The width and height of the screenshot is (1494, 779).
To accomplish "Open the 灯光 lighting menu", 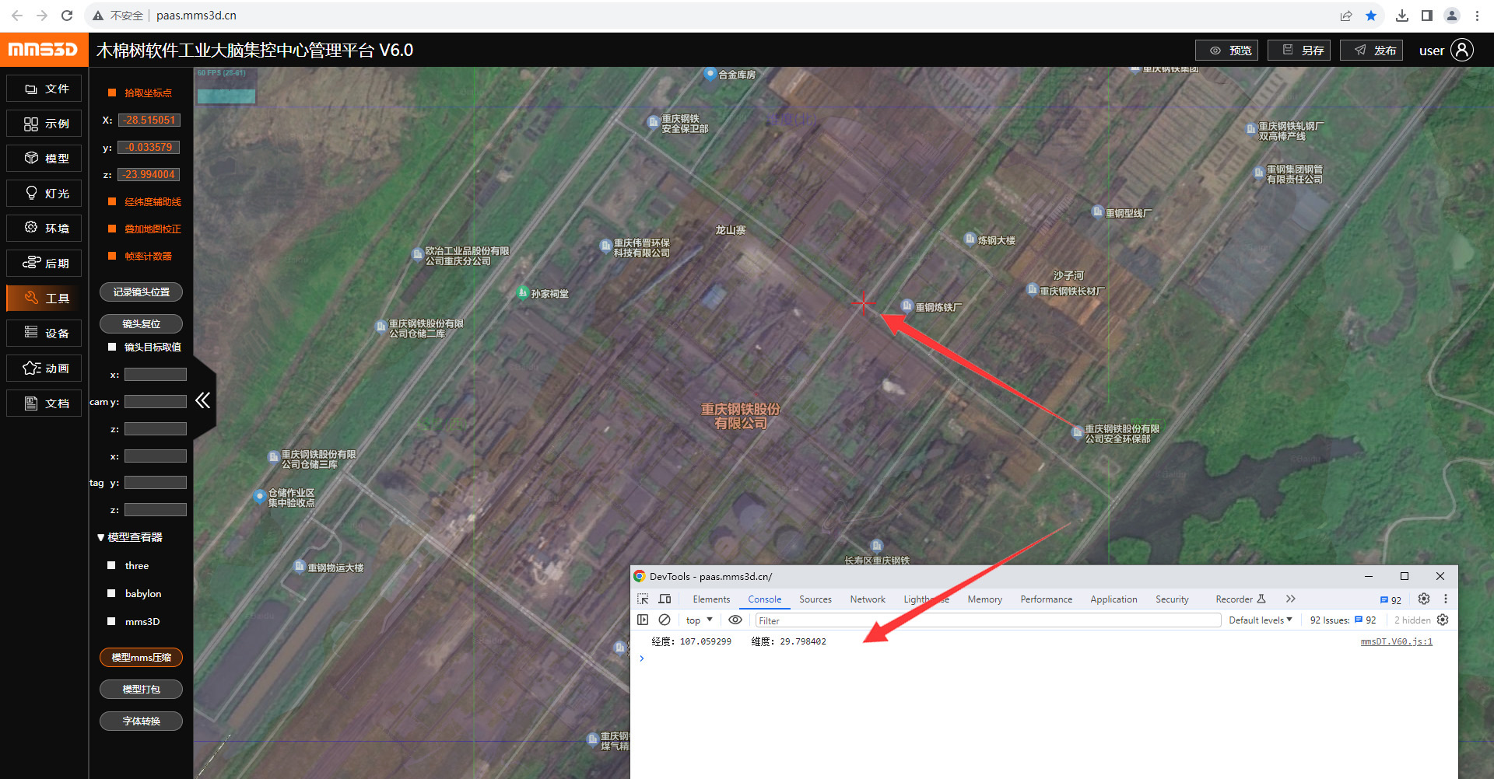I will pyautogui.click(x=44, y=194).
